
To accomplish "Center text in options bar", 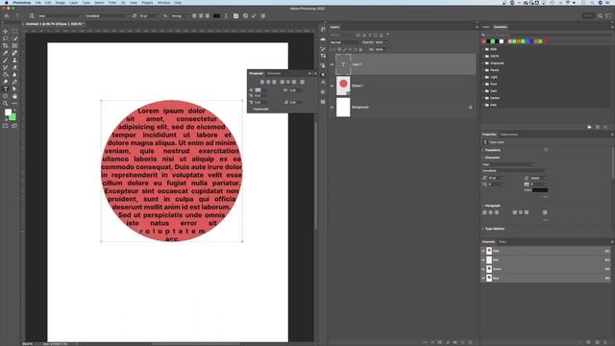I will 201,16.
